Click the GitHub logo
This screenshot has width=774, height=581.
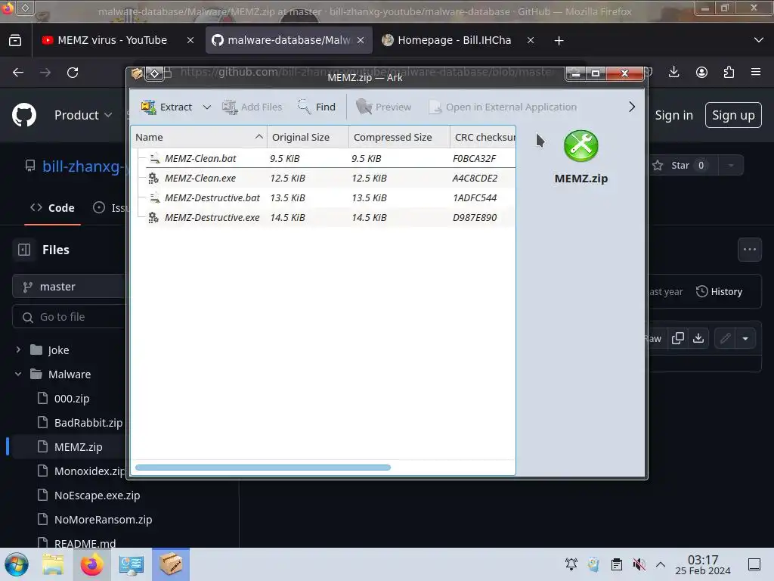(24, 115)
